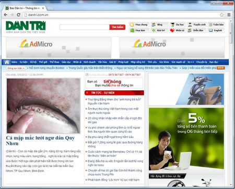Image resolution: width=235 pixels, height=189 pixels.
Task: Open the Pháp luật navigation item
Action: (123, 62)
